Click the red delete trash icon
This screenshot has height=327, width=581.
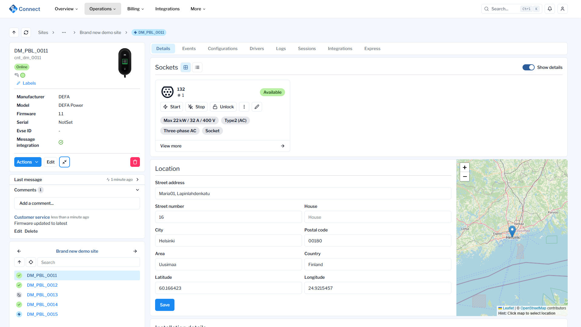click(135, 162)
